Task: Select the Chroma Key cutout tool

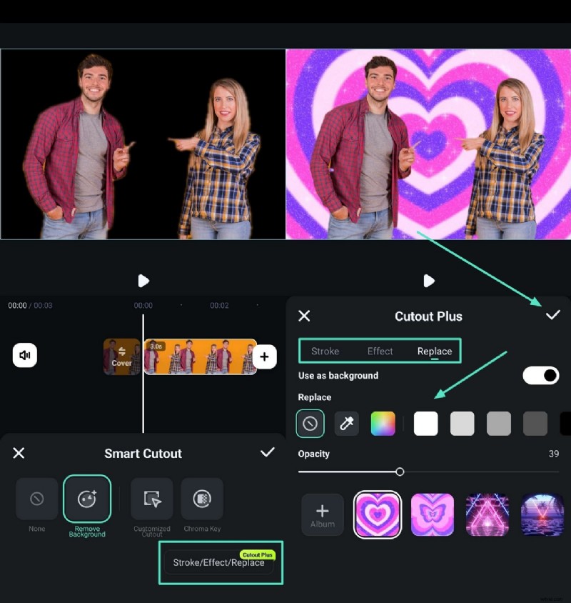Action: click(202, 499)
